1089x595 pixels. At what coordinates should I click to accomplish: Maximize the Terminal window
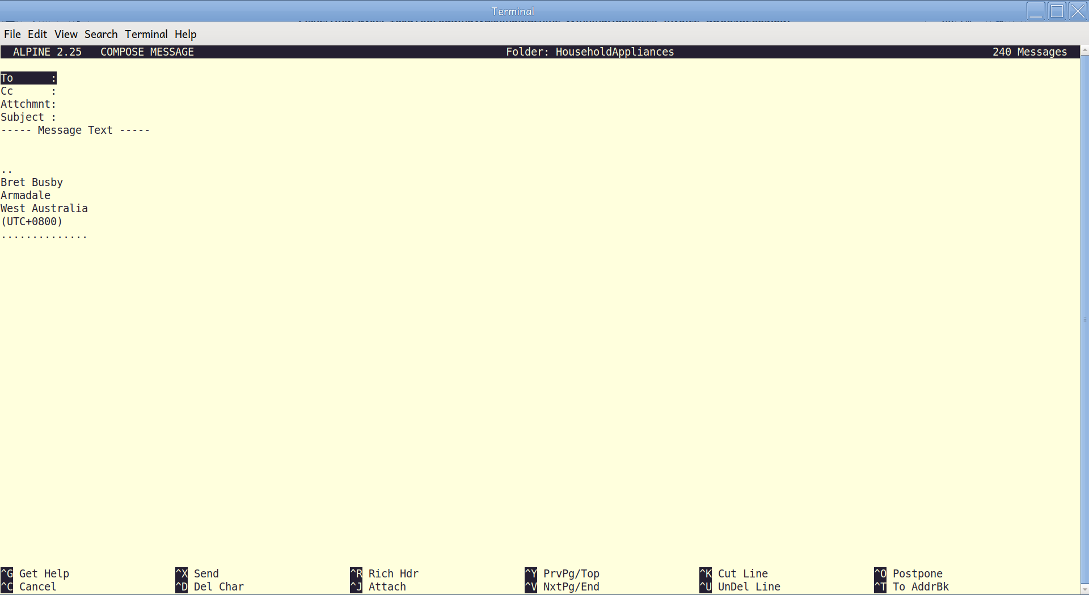1057,11
